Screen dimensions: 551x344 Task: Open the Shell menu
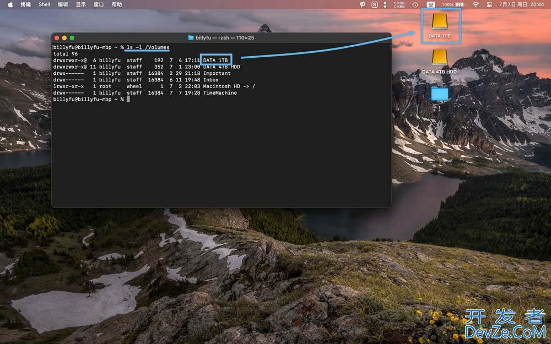coord(44,4)
